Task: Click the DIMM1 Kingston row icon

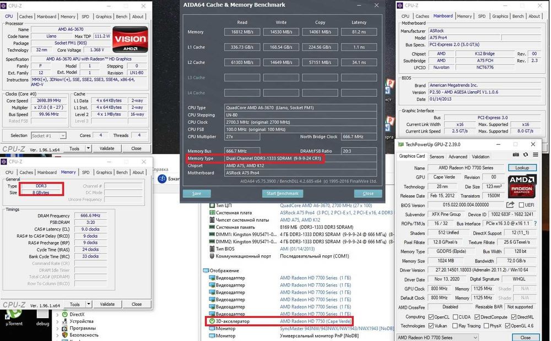Action: tap(212, 234)
